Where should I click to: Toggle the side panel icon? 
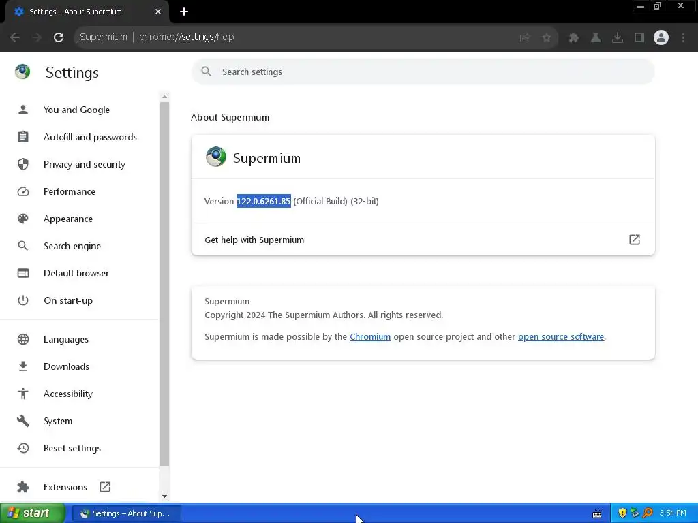point(639,38)
